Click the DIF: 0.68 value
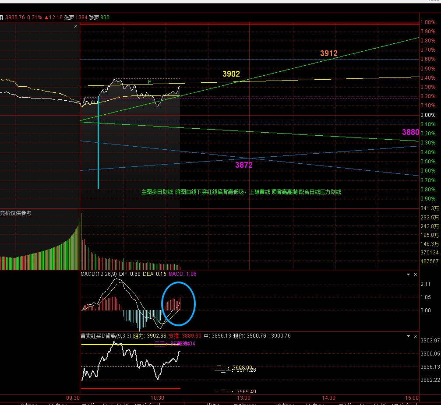Screen dimensions: 441x405 (130, 274)
